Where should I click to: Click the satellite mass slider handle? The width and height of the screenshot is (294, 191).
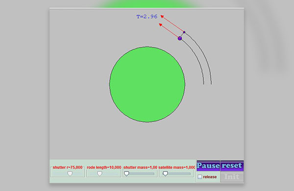tap(165, 173)
